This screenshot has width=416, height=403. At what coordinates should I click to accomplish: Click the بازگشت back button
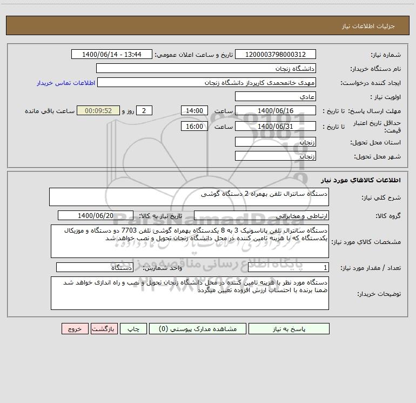[104, 328]
